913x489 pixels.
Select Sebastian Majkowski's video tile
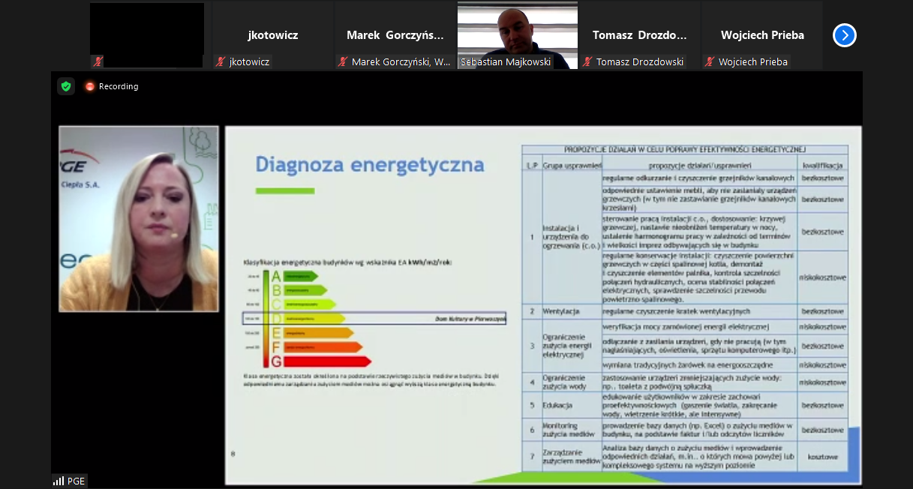[518, 35]
